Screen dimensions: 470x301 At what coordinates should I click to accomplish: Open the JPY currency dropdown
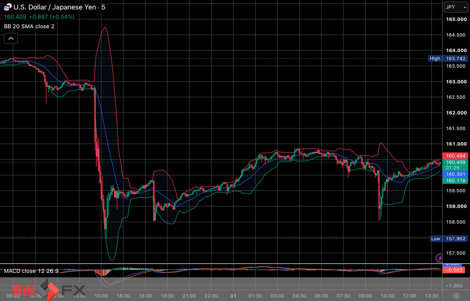point(456,7)
